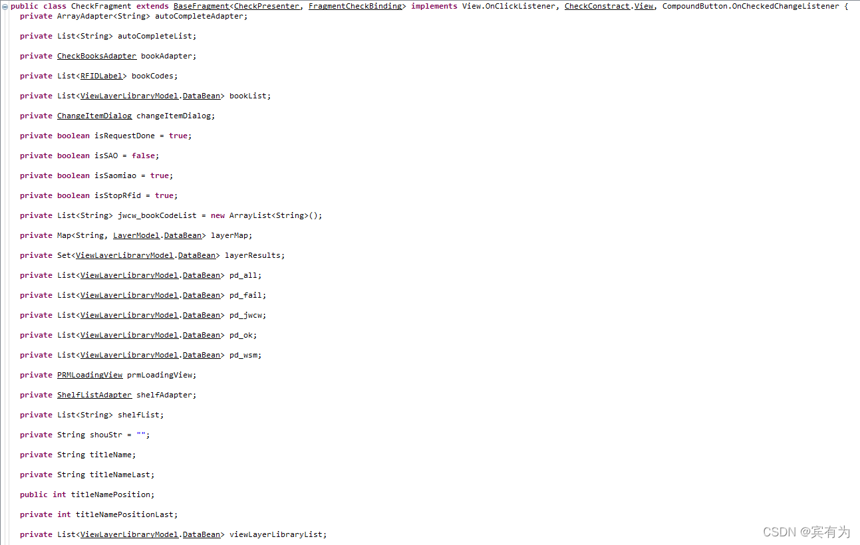Open ViewLayerLibraryModel link on bookList line
860x545 pixels.
[129, 96]
